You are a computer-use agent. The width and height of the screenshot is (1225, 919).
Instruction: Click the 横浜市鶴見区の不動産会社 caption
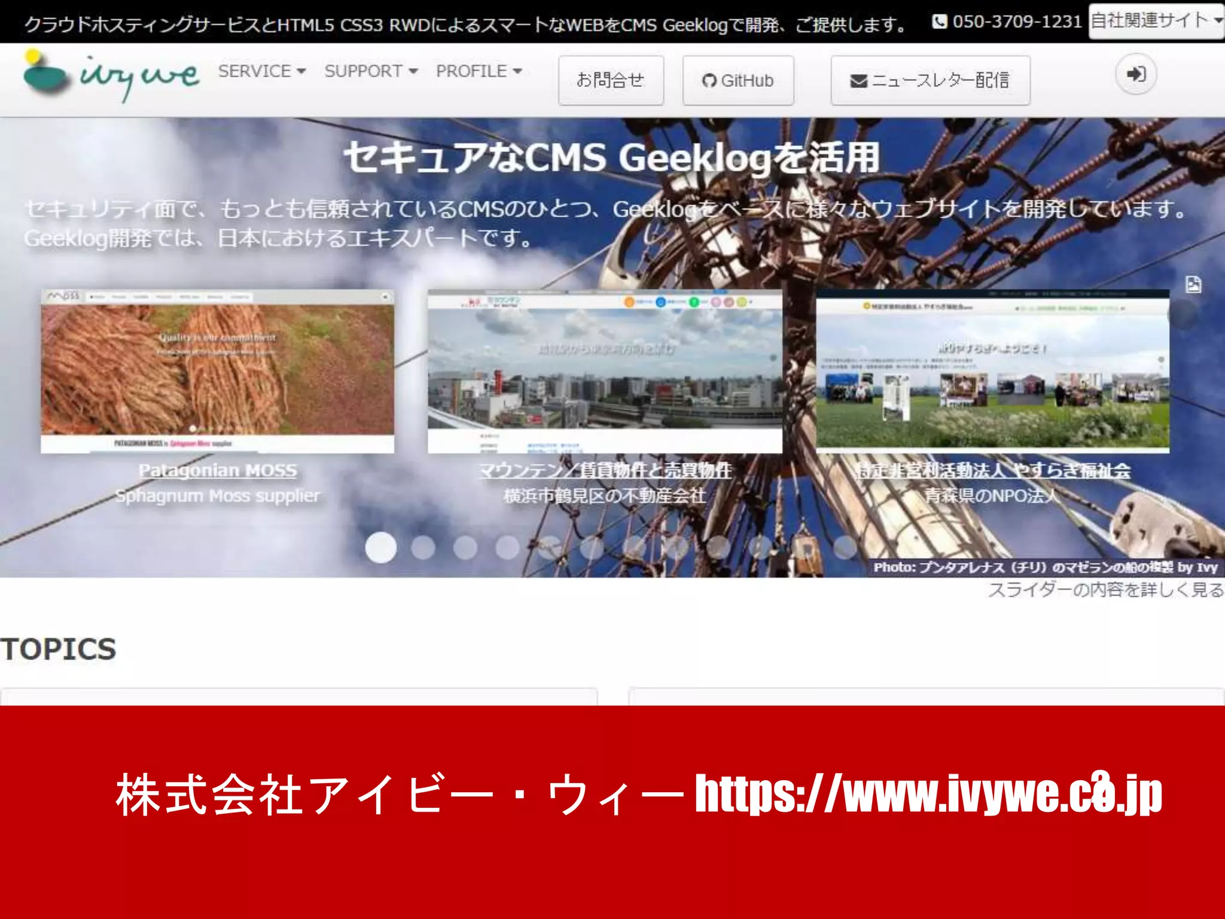[x=605, y=496]
